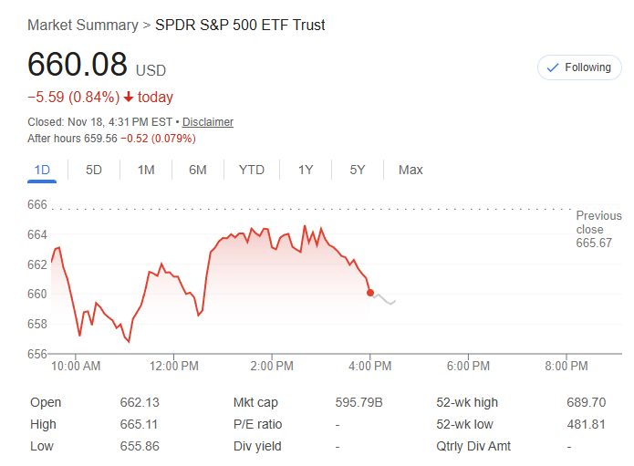Click the 660.08 USD price

pyautogui.click(x=79, y=66)
